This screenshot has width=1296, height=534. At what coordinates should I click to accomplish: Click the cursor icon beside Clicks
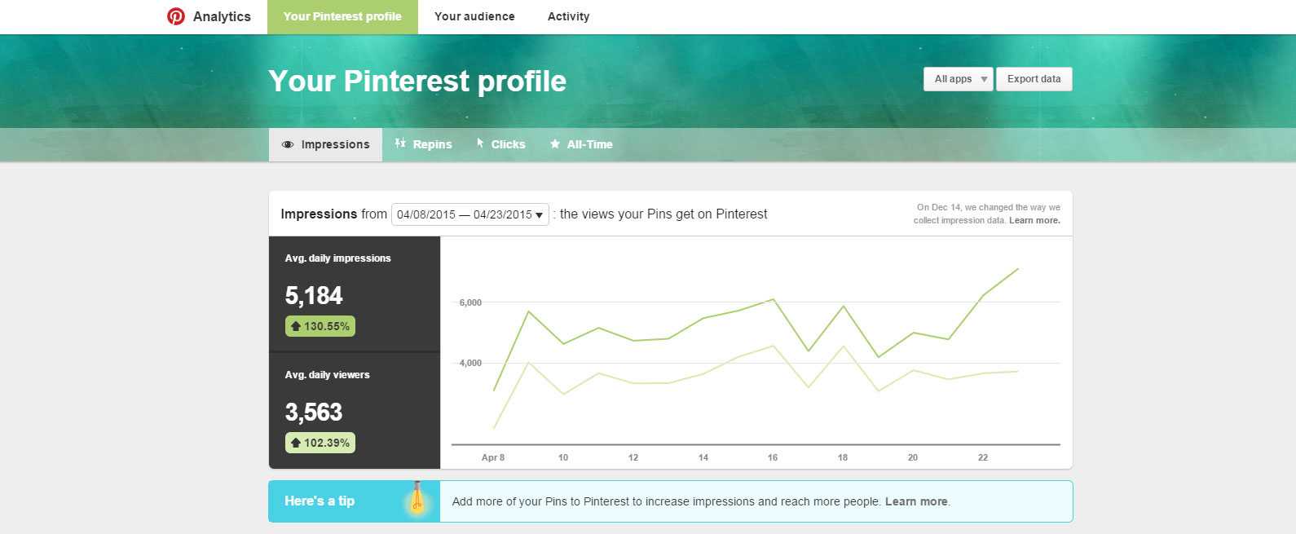480,143
